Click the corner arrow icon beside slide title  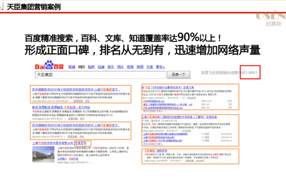pos(2,6)
